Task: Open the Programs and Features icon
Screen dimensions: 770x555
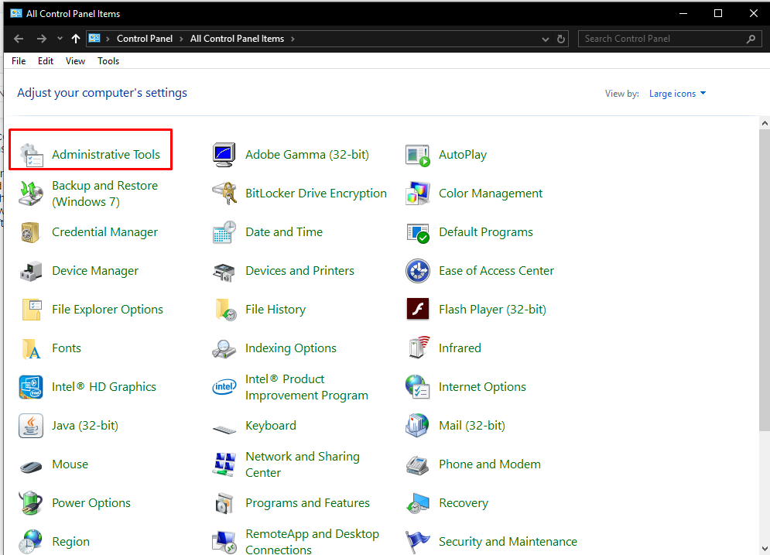Action: (x=224, y=503)
